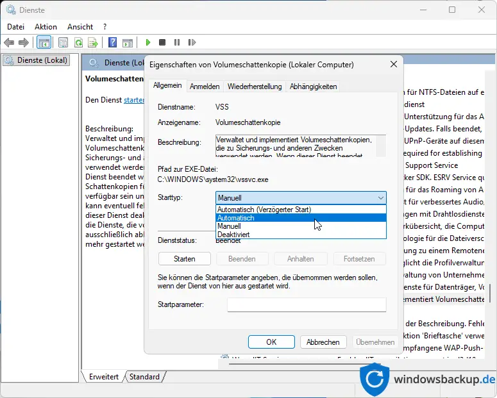
Task: Toggle the action pane toolbar icon
Action: (128, 42)
